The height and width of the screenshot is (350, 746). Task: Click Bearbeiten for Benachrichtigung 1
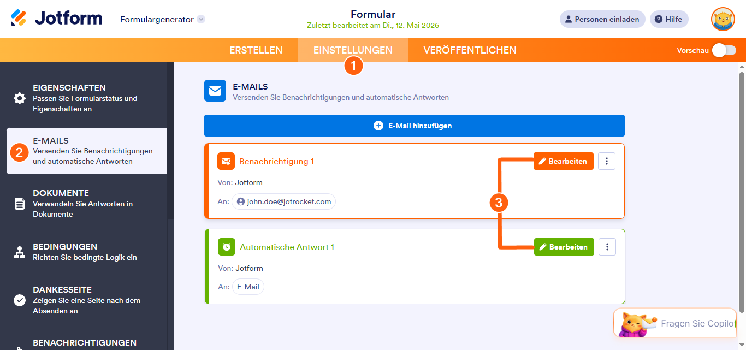(563, 161)
